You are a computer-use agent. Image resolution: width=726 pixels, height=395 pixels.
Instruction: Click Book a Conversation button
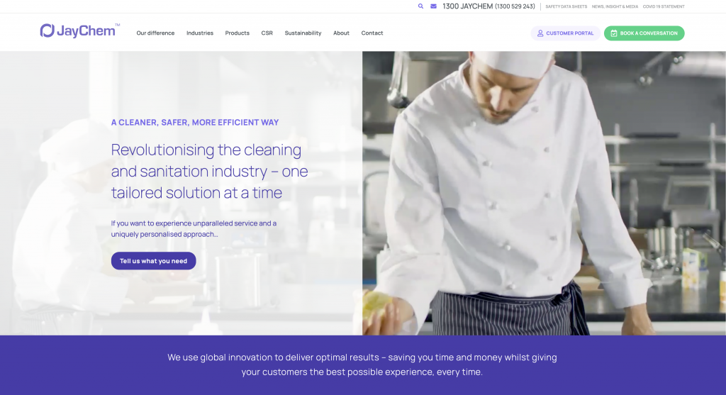coord(644,33)
